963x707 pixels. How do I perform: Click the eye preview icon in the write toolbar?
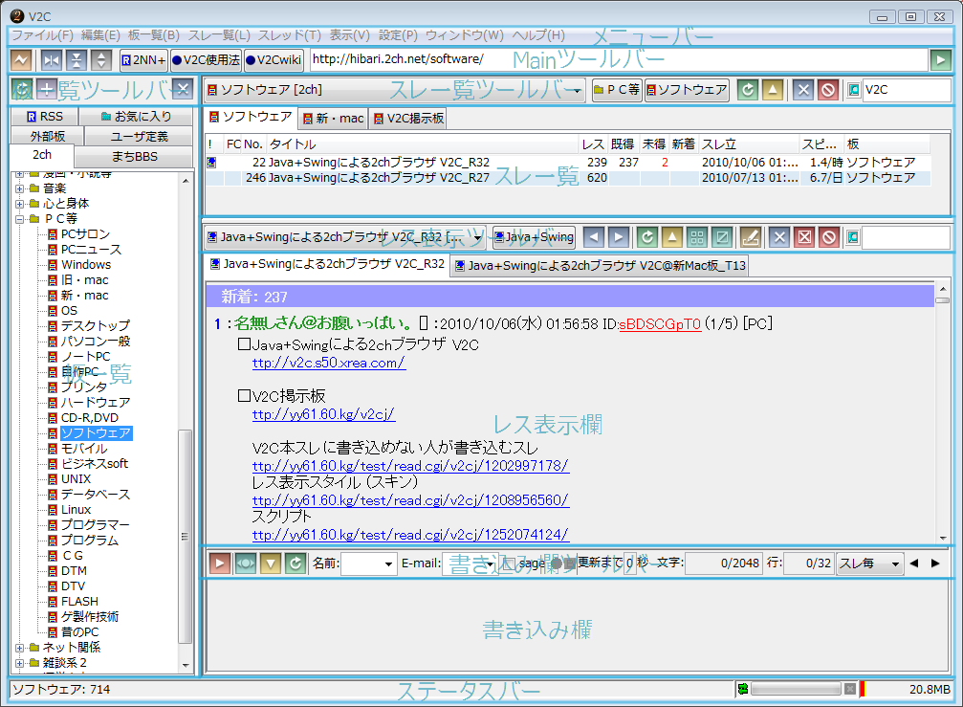pyautogui.click(x=246, y=563)
